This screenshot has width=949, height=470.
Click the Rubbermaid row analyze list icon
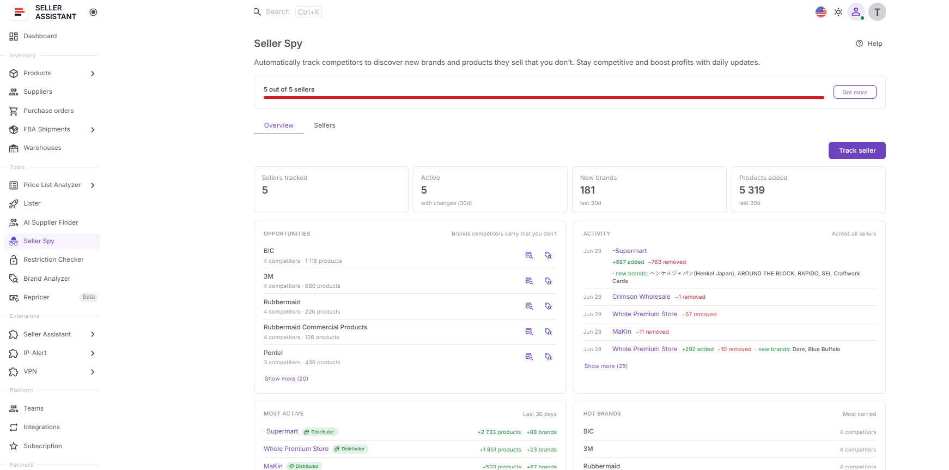[x=529, y=306]
